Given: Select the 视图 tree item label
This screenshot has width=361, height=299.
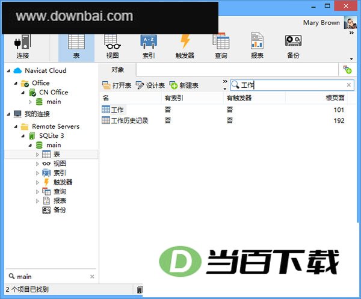Looking at the screenshot, I should [60, 164].
